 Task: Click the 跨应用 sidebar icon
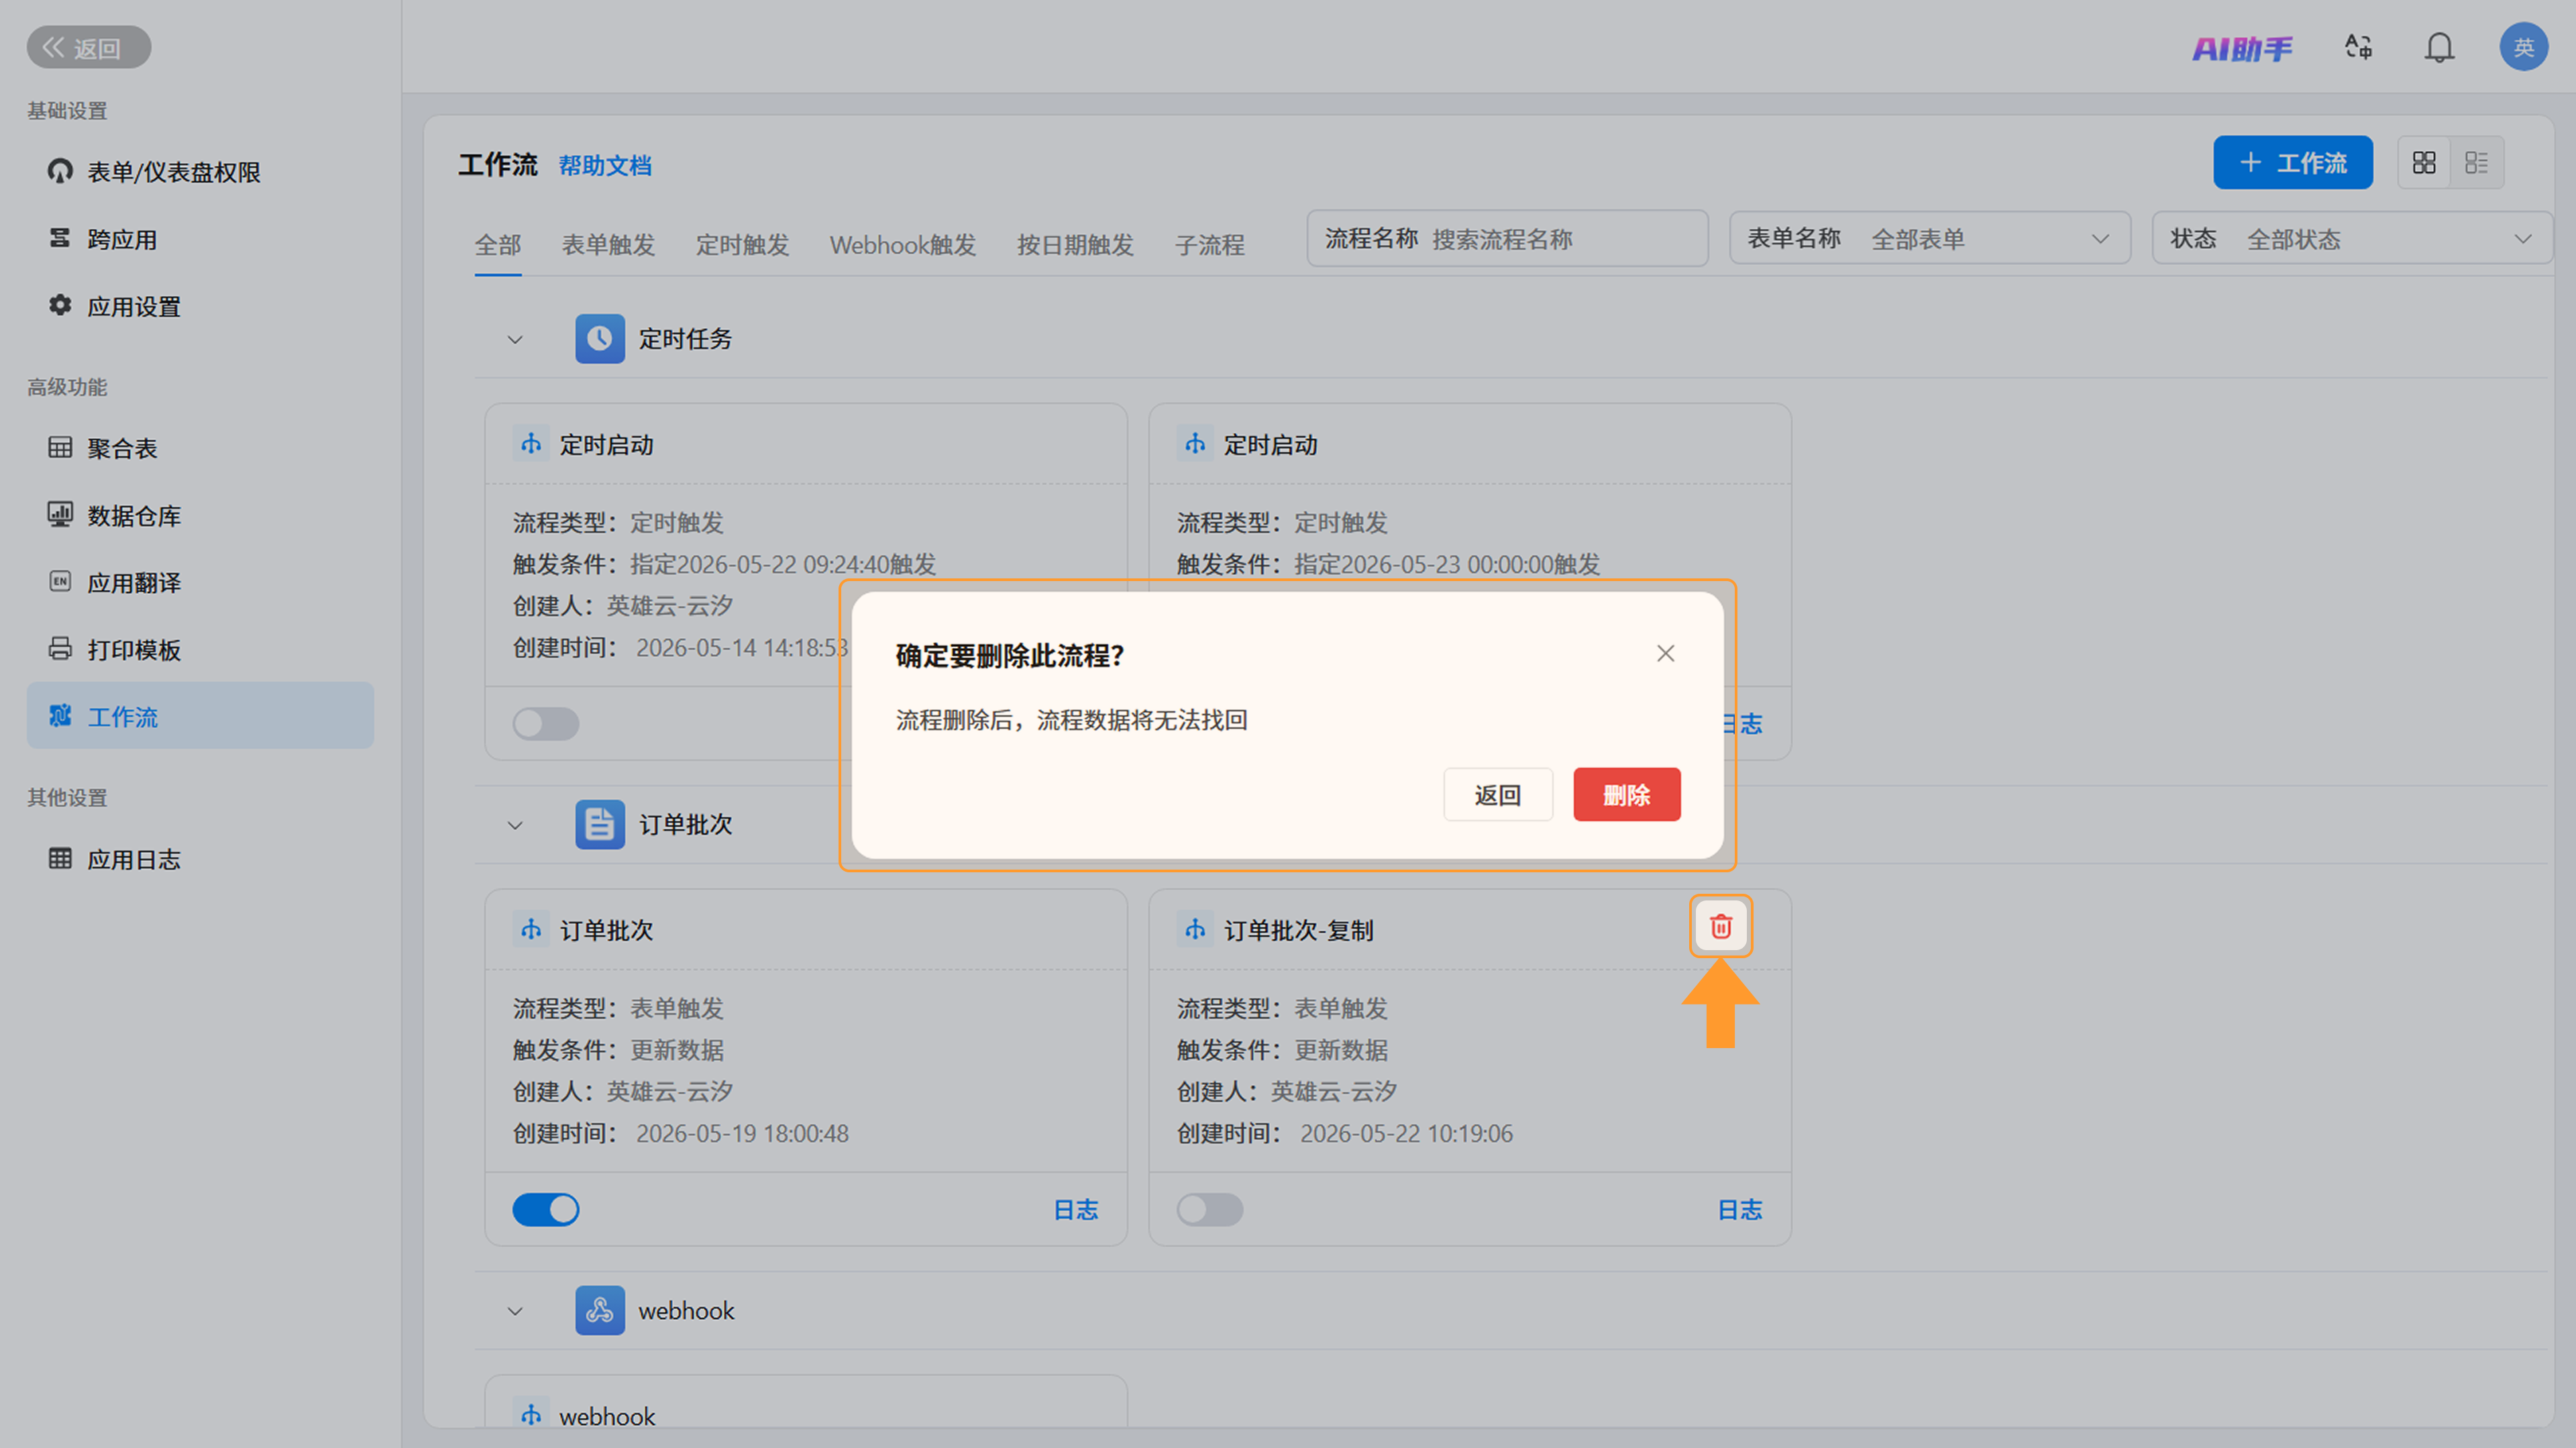pyautogui.click(x=60, y=238)
